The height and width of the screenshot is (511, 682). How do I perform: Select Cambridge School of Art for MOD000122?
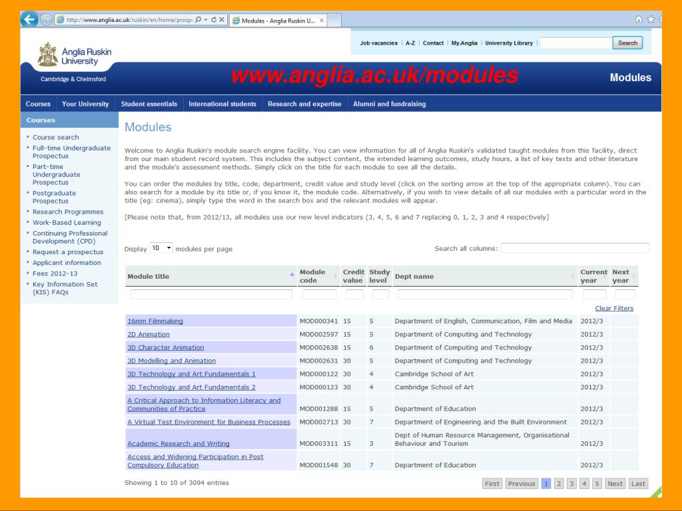434,374
